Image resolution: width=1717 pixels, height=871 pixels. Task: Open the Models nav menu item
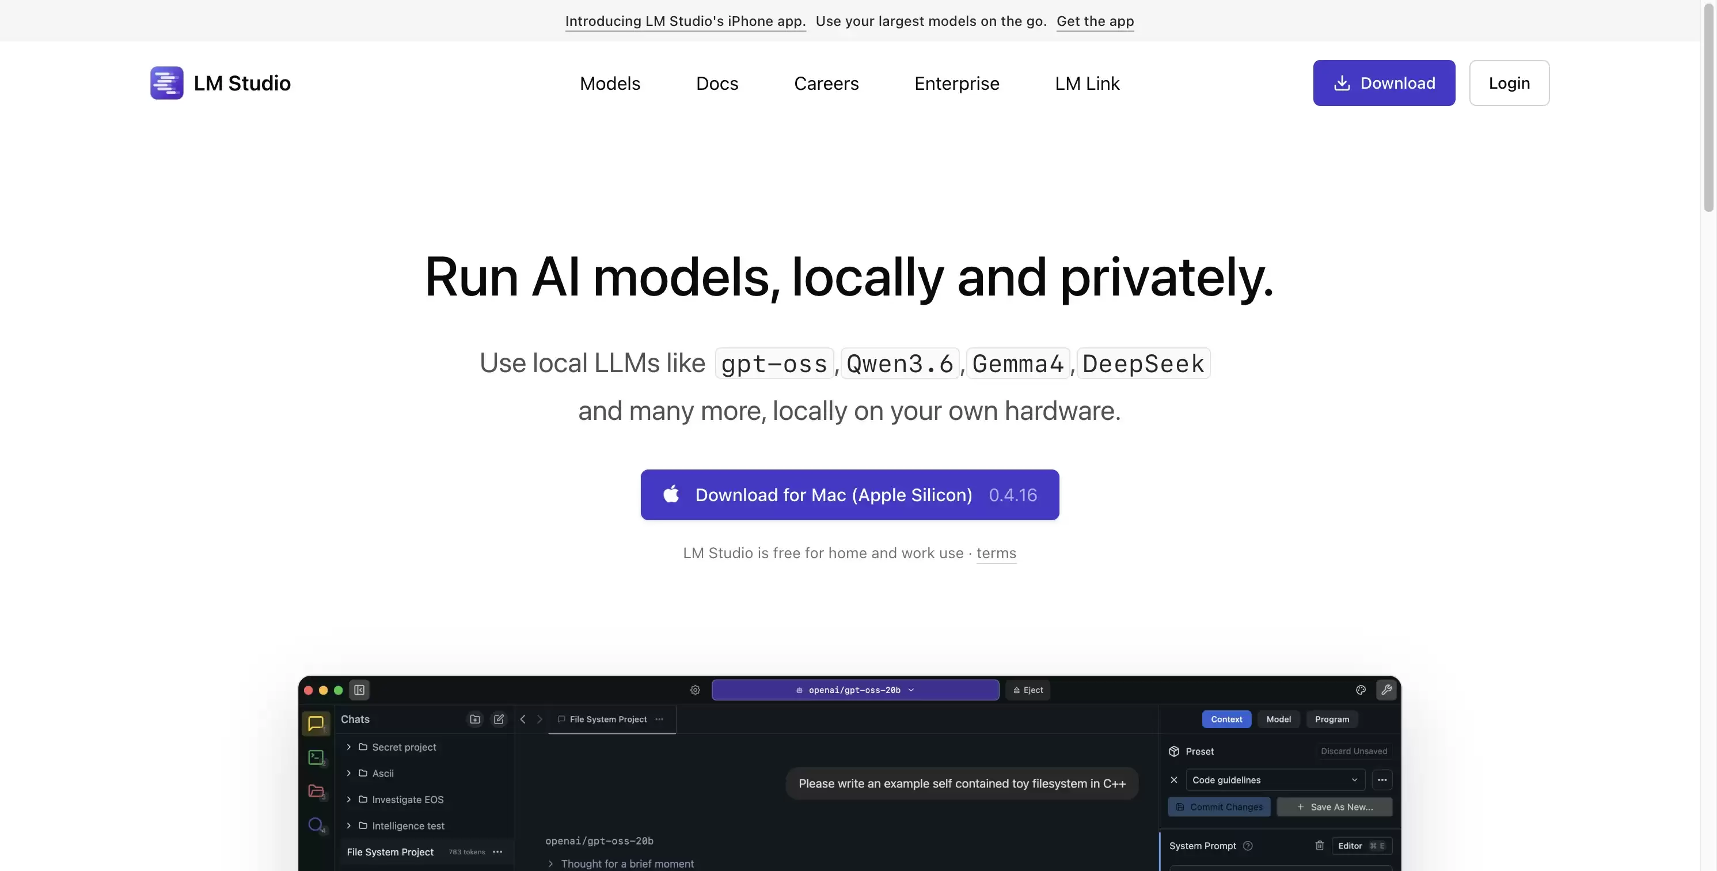pyautogui.click(x=610, y=84)
